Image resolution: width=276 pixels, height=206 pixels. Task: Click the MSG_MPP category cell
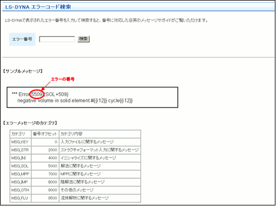point(21,174)
